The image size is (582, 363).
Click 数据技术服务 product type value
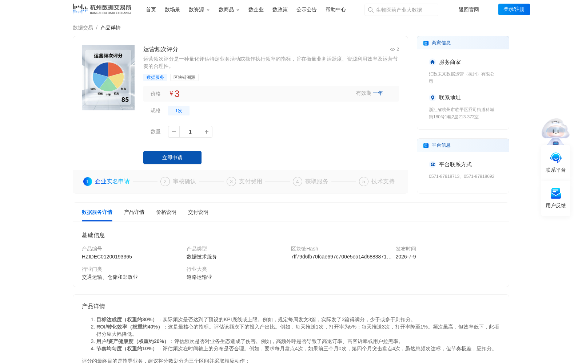202,257
